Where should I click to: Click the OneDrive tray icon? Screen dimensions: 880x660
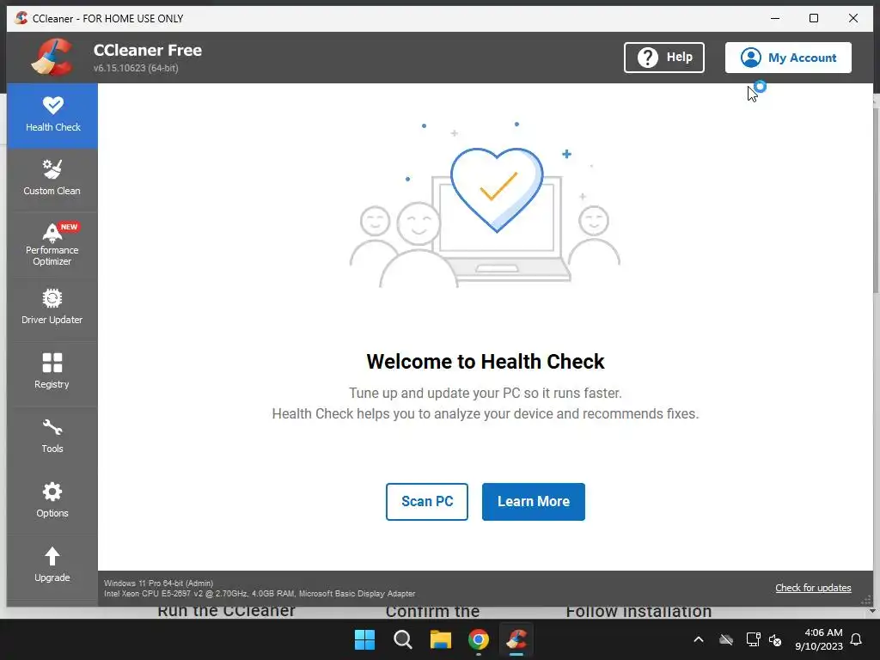point(726,639)
